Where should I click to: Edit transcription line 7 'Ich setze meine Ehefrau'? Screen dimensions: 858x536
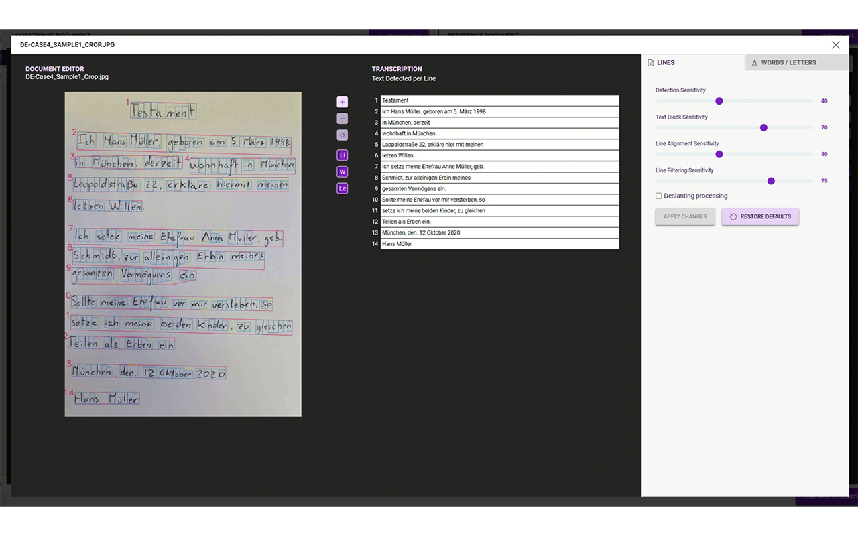coord(499,167)
